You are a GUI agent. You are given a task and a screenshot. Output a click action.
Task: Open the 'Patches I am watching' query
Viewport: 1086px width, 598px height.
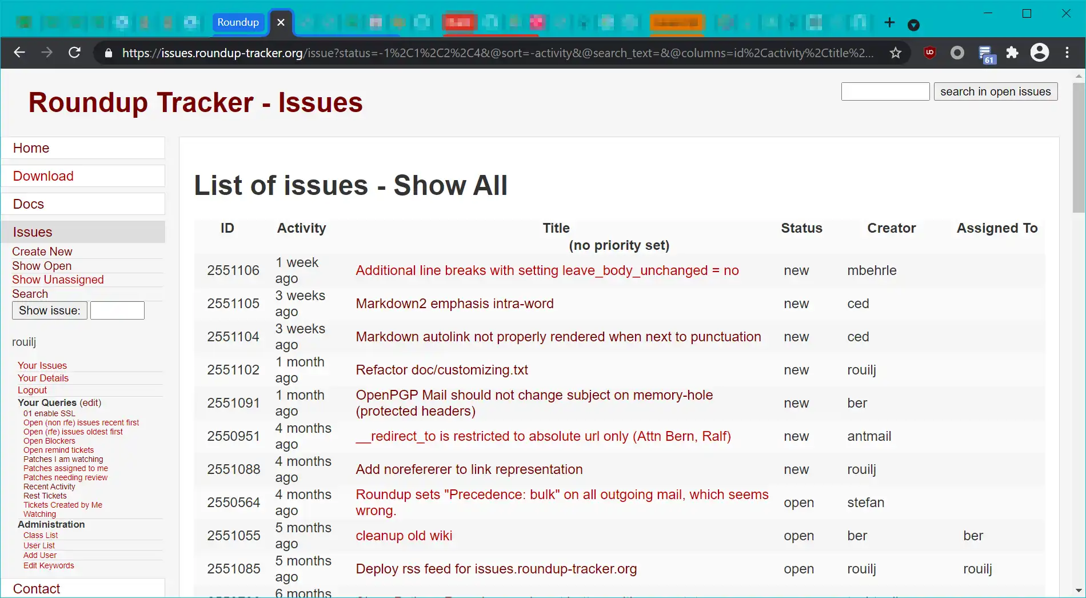point(63,459)
